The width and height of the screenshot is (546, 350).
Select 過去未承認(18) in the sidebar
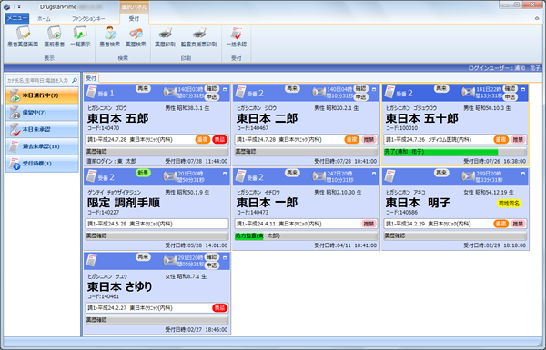click(x=42, y=146)
